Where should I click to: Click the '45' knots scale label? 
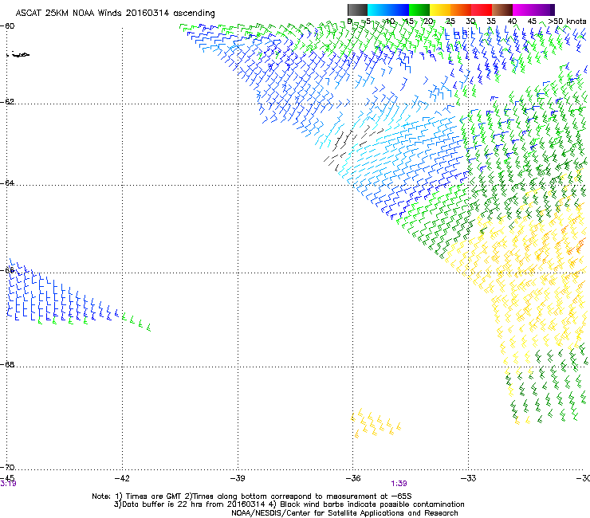point(532,22)
